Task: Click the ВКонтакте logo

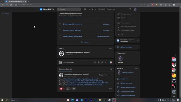Action: 47,9
